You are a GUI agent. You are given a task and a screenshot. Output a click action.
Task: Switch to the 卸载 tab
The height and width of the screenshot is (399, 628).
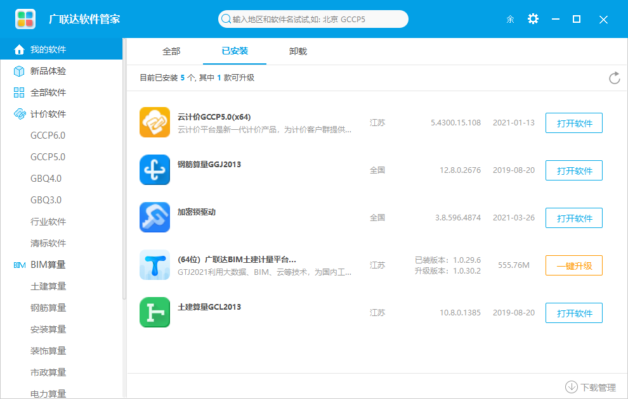[298, 51]
